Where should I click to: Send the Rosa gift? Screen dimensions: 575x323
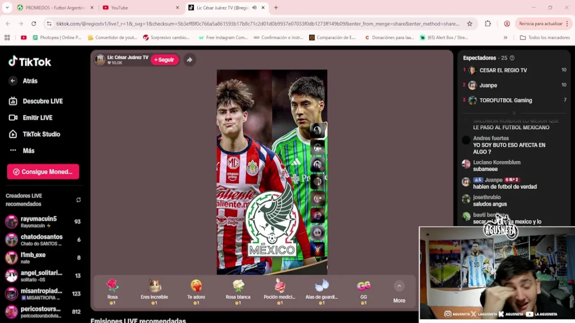(x=112, y=292)
